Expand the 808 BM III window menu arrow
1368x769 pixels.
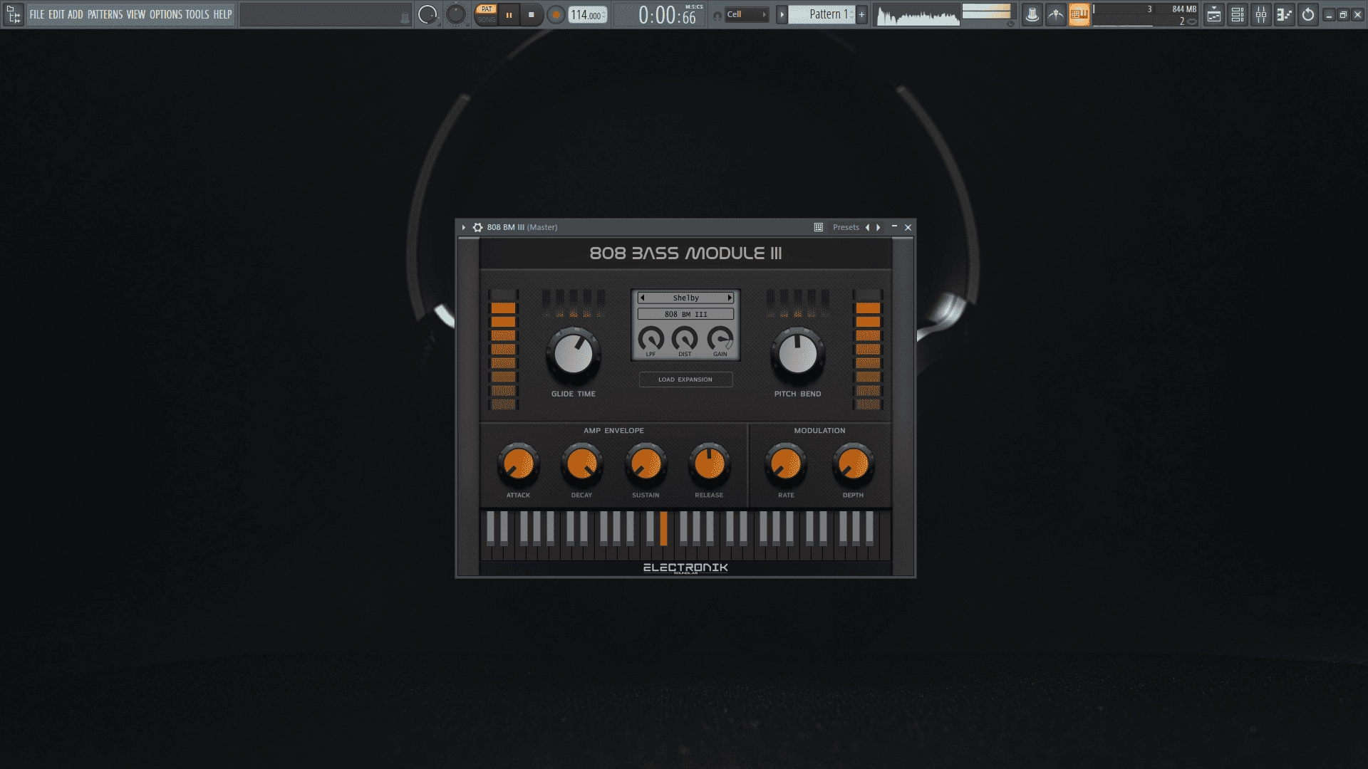[x=464, y=227]
